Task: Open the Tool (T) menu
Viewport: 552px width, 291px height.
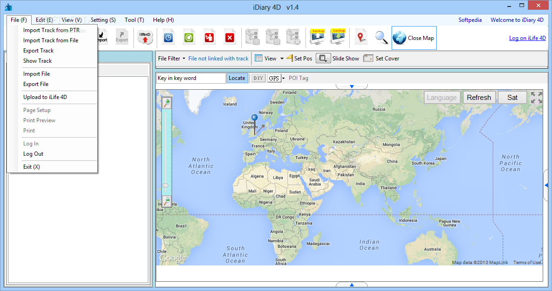Action: tap(134, 20)
